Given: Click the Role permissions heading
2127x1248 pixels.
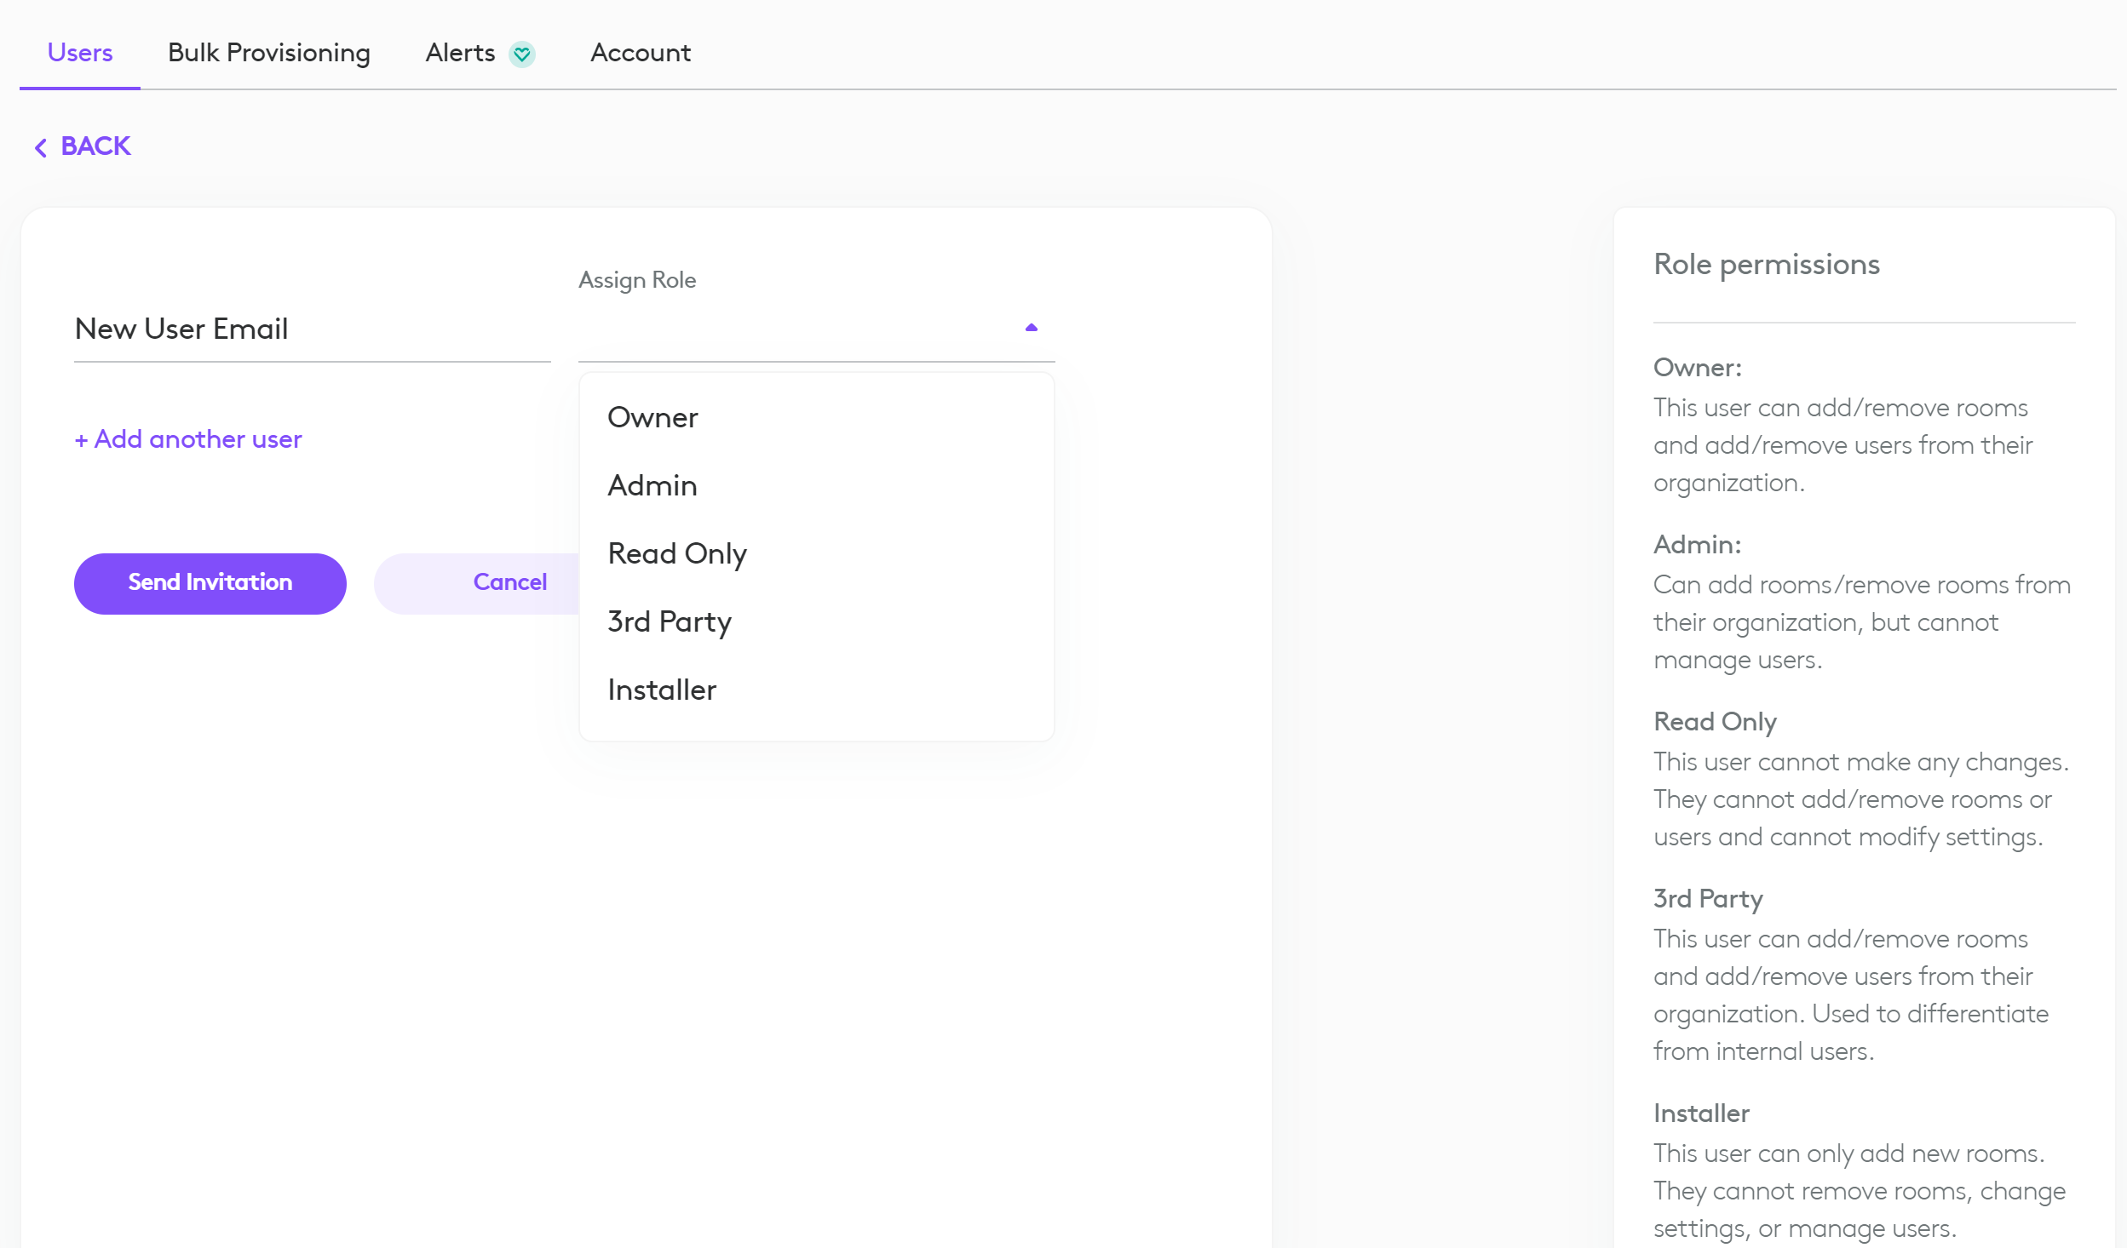Looking at the screenshot, I should point(1766,264).
